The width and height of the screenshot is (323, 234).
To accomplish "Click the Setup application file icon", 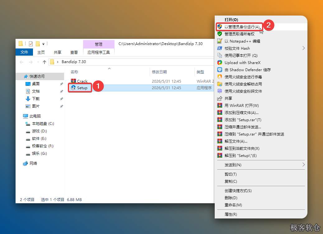I will [x=73, y=88].
